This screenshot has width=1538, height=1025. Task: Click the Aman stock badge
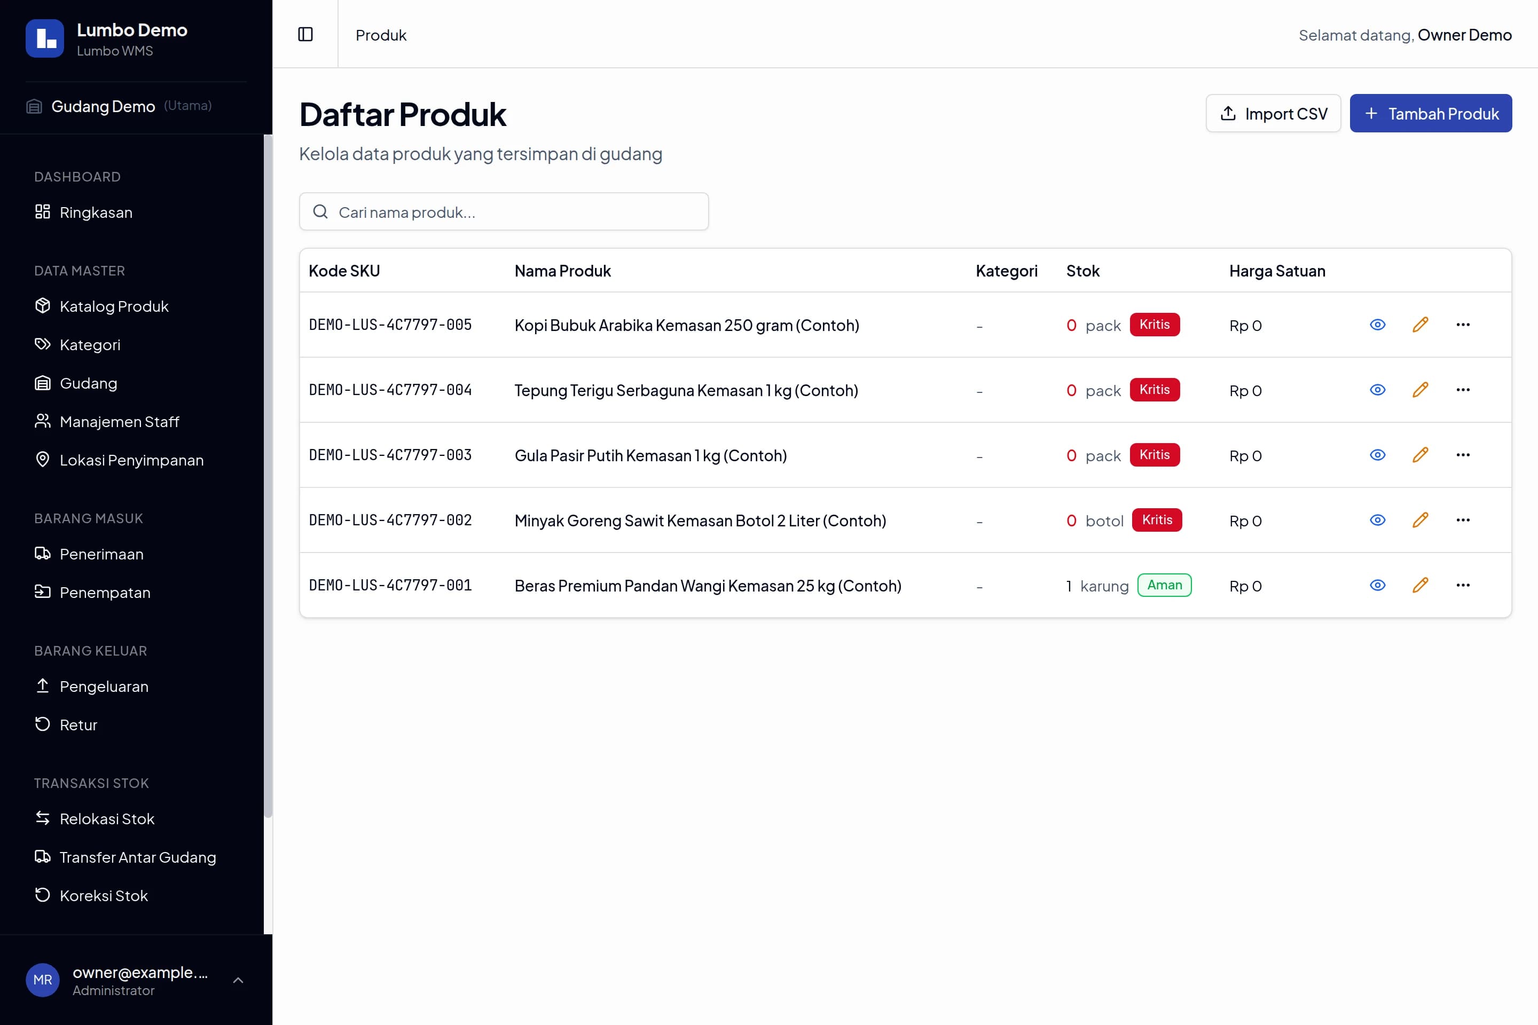click(x=1165, y=585)
